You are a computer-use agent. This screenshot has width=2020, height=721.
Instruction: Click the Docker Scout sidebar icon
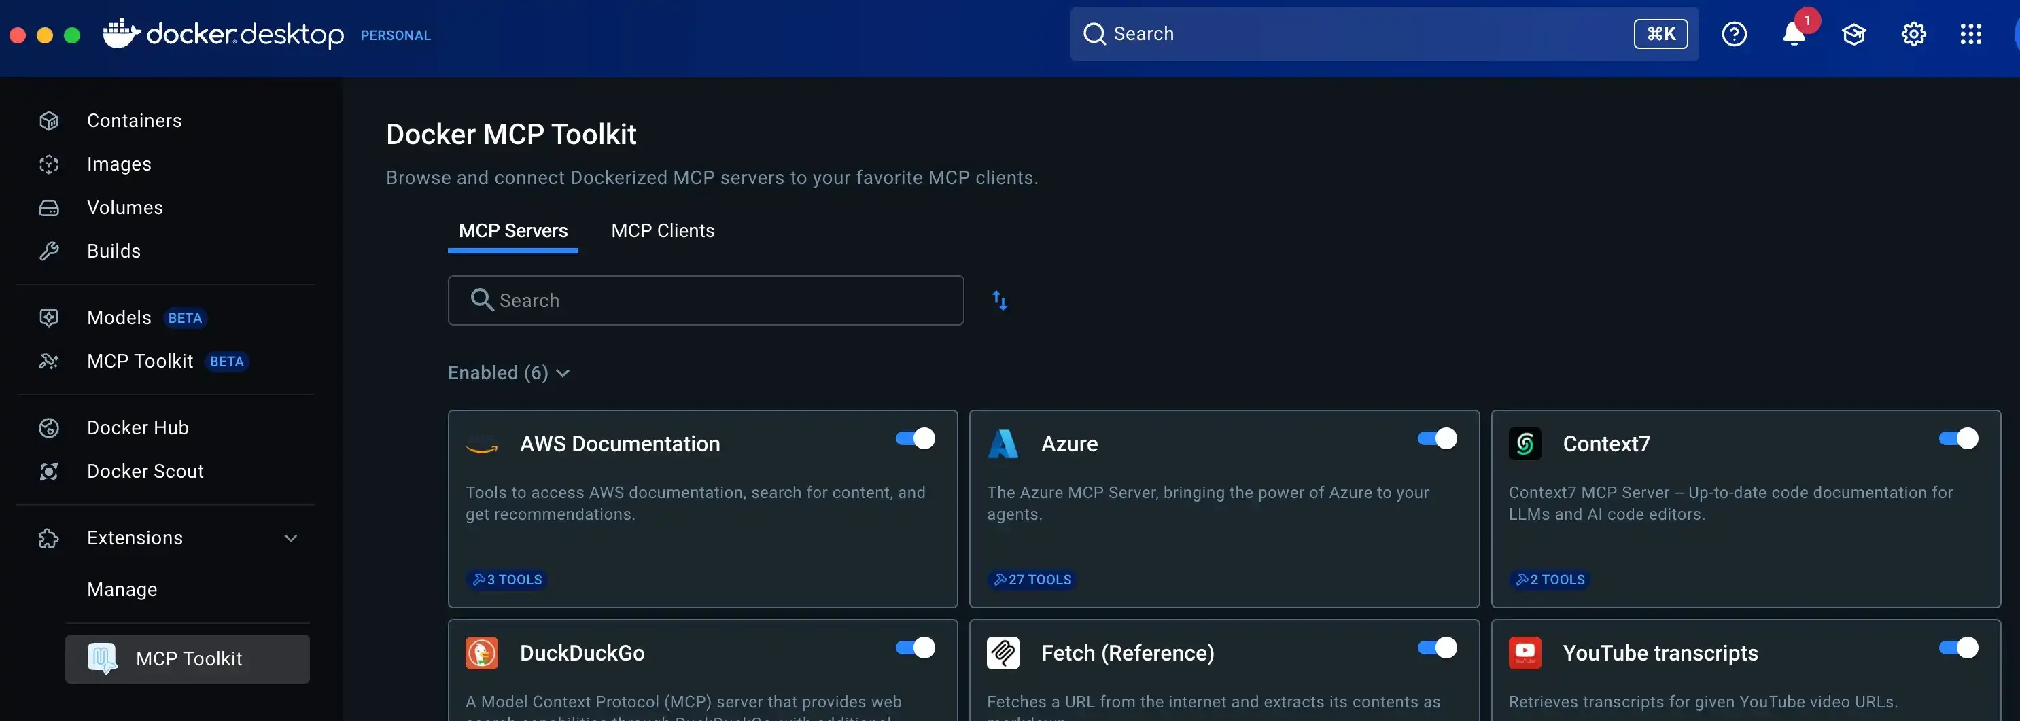coord(49,471)
